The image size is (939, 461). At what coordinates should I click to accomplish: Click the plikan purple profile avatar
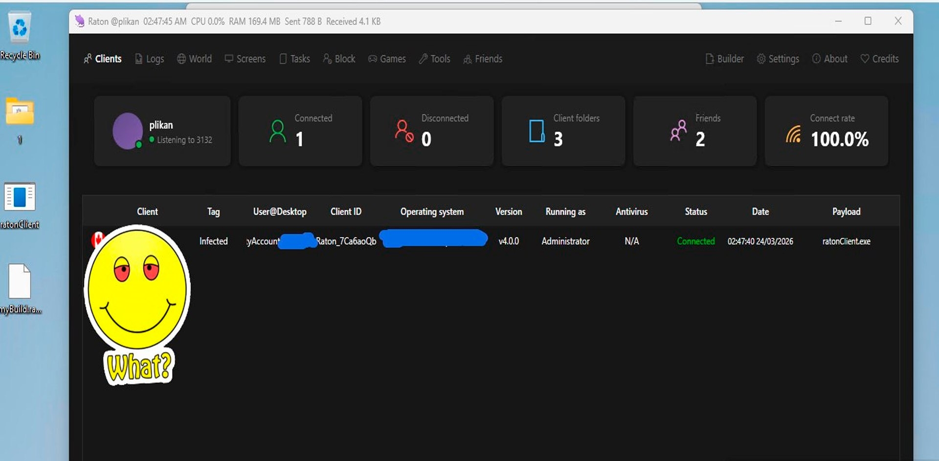[127, 131]
